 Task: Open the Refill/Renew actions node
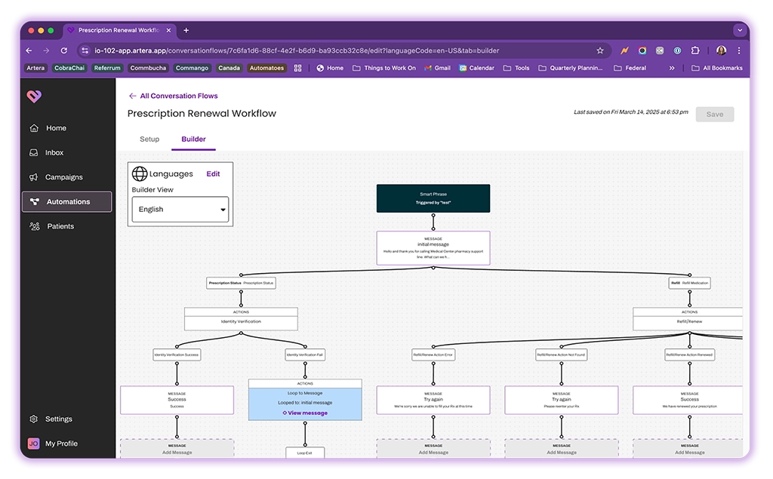(x=688, y=319)
